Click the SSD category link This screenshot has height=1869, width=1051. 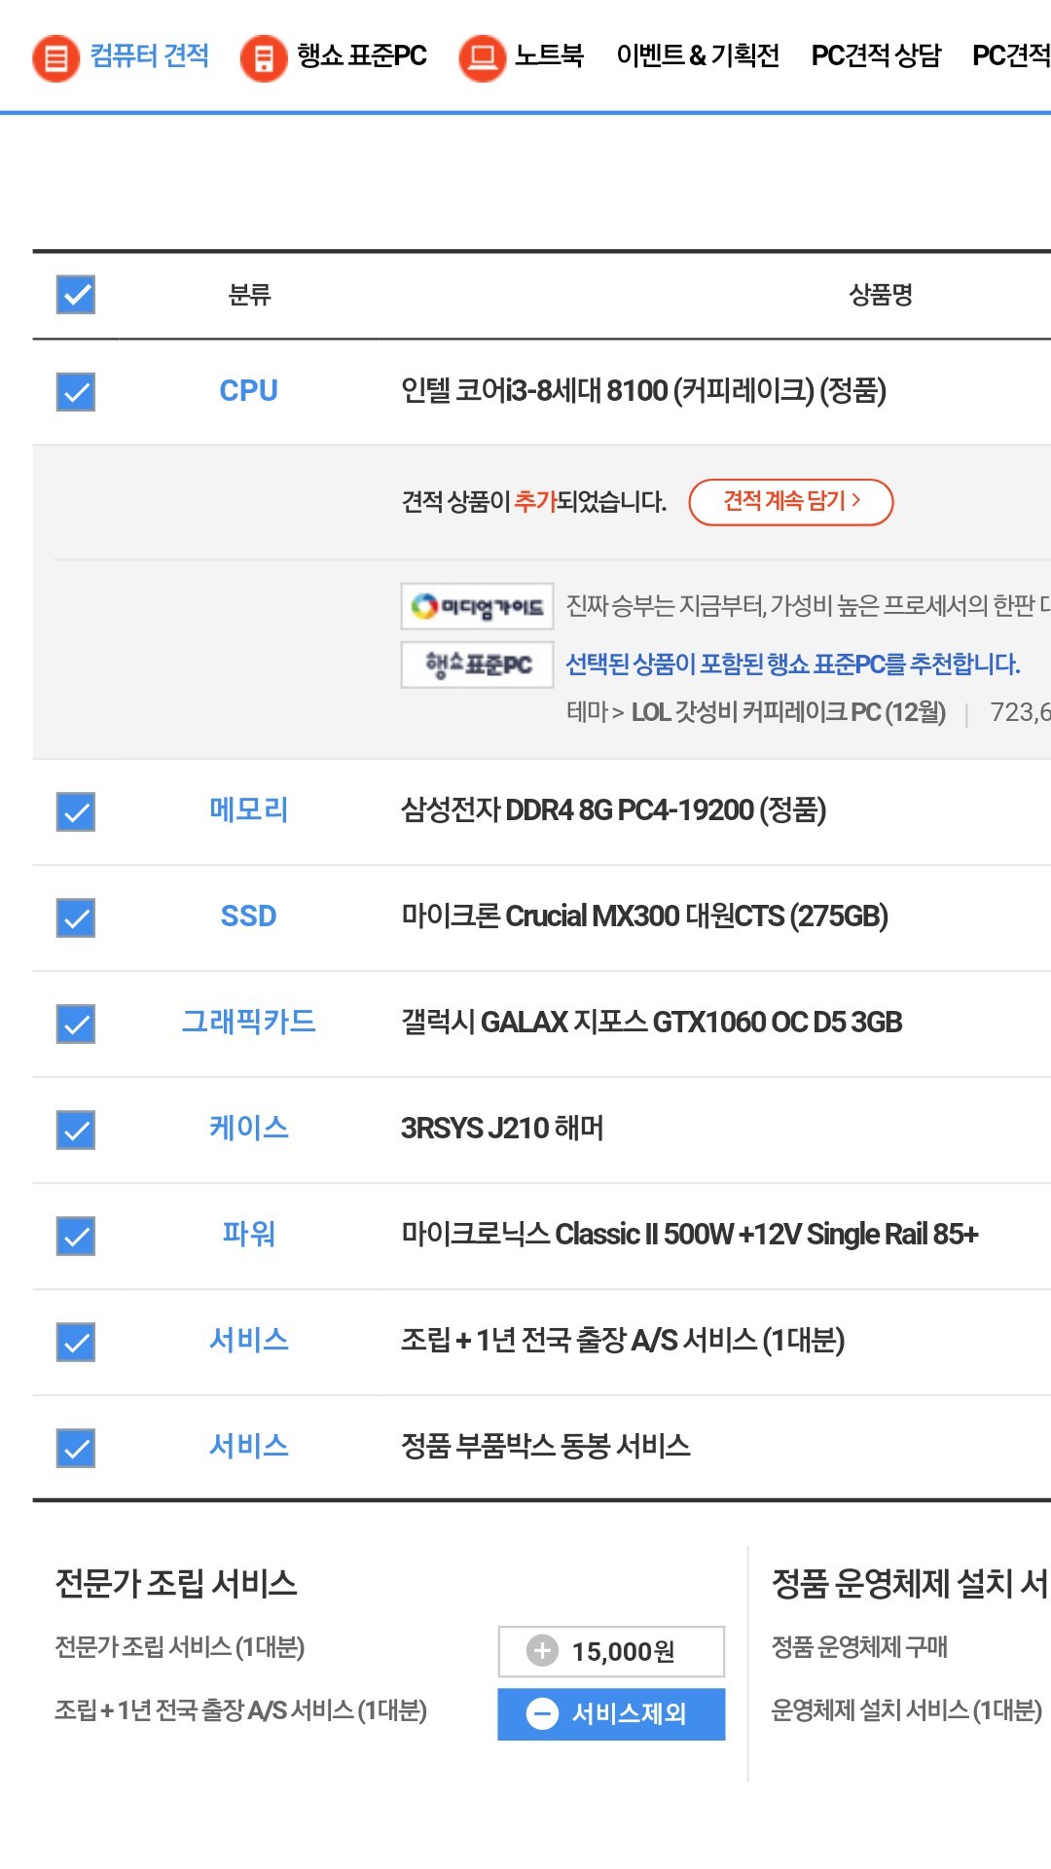click(x=248, y=917)
